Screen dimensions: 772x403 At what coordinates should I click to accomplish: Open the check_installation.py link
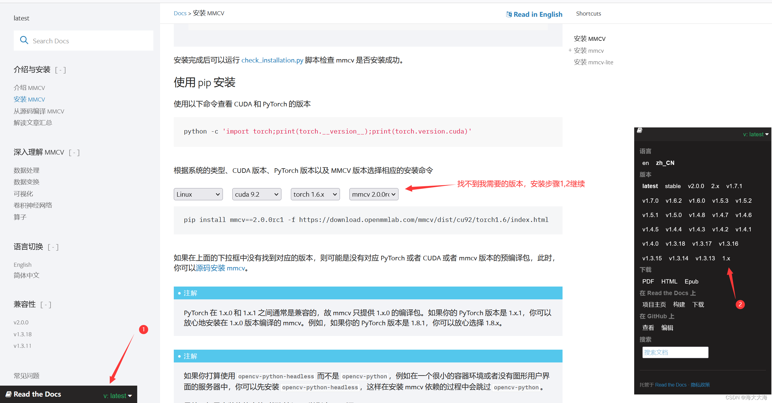[x=272, y=60]
